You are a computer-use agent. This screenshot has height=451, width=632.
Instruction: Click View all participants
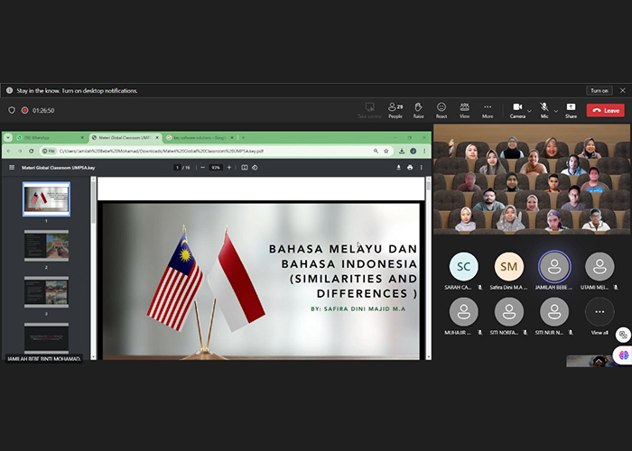tap(599, 312)
